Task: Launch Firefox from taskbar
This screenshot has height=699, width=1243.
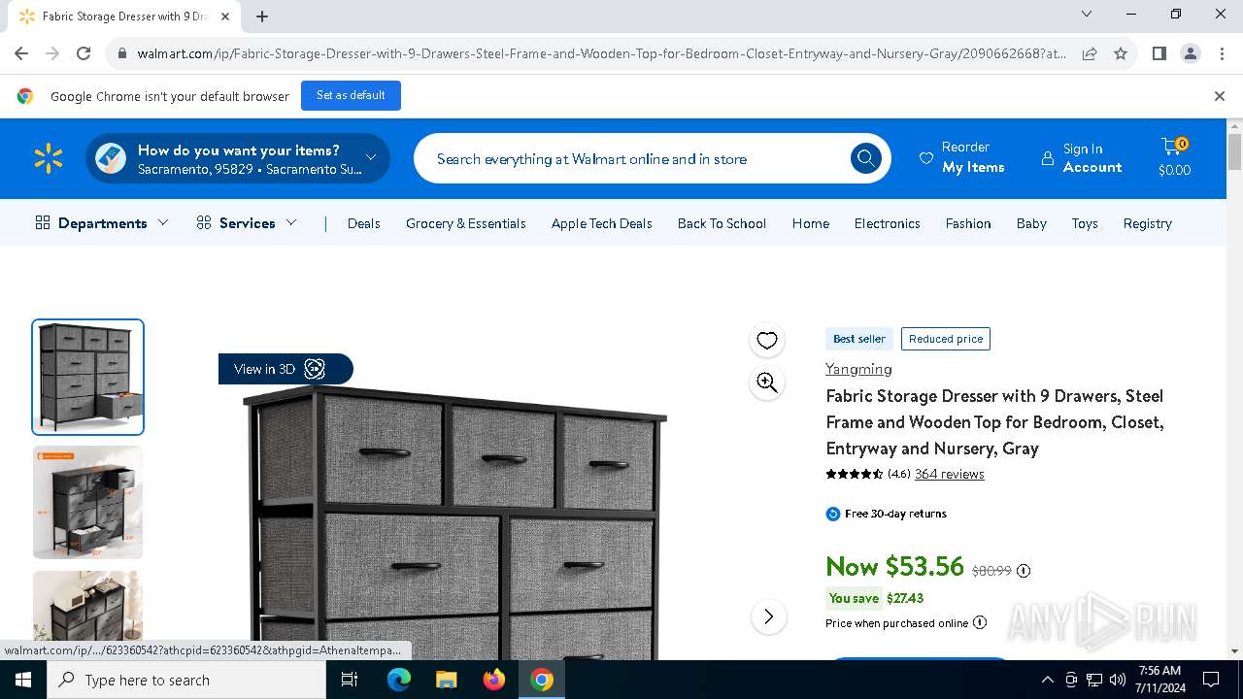Action: 494,680
